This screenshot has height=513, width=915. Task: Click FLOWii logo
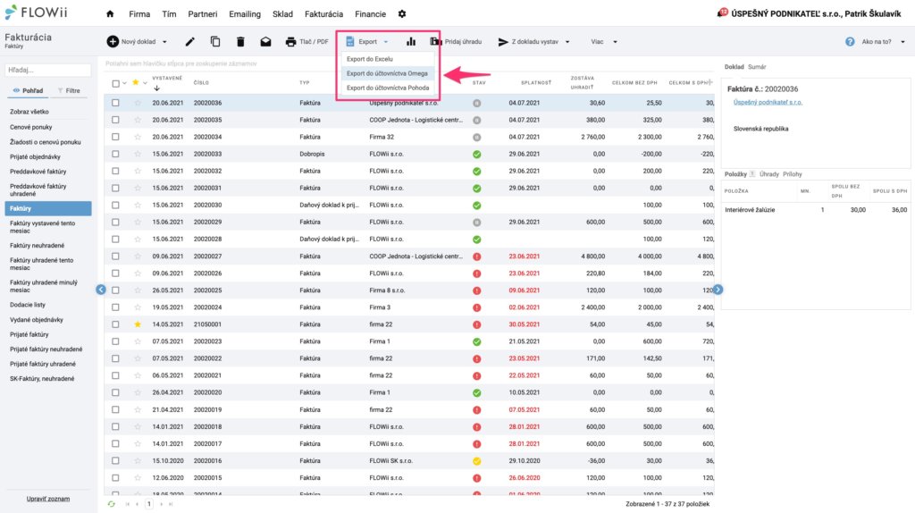click(36, 13)
